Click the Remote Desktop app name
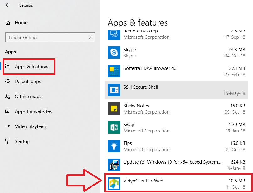253x193 pixels. (141, 31)
